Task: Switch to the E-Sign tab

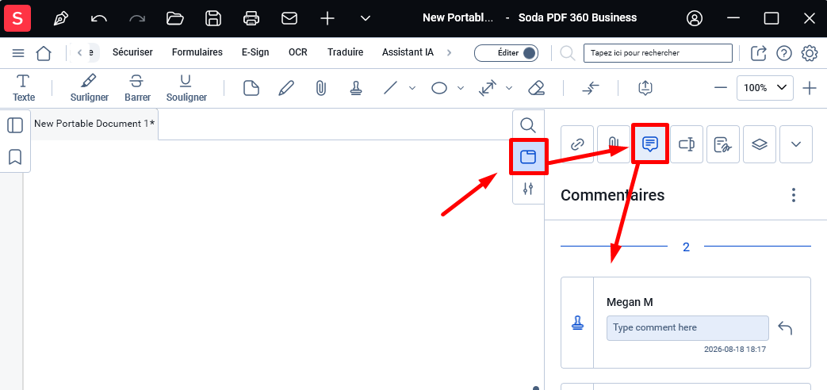Action: 255,52
